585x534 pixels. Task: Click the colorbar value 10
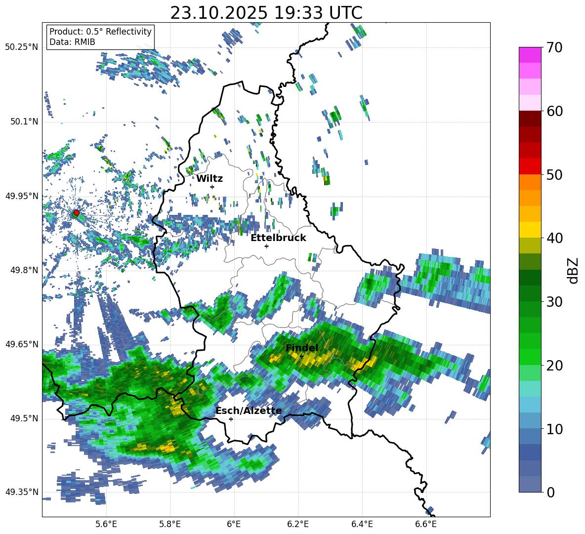[x=554, y=429]
